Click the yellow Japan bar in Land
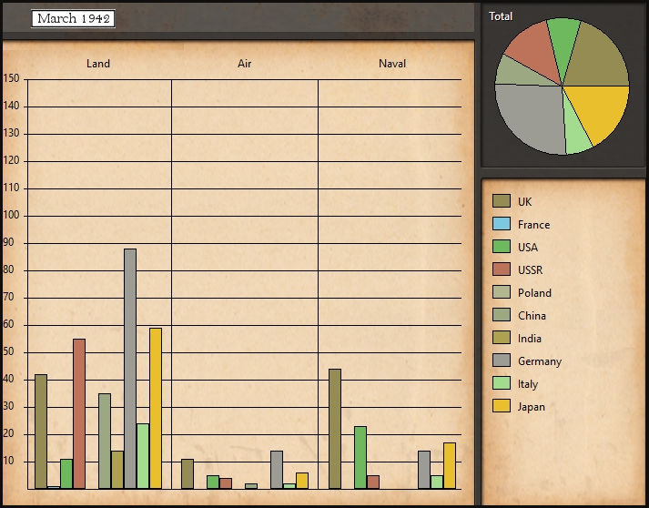The width and height of the screenshot is (649, 508). [x=156, y=408]
